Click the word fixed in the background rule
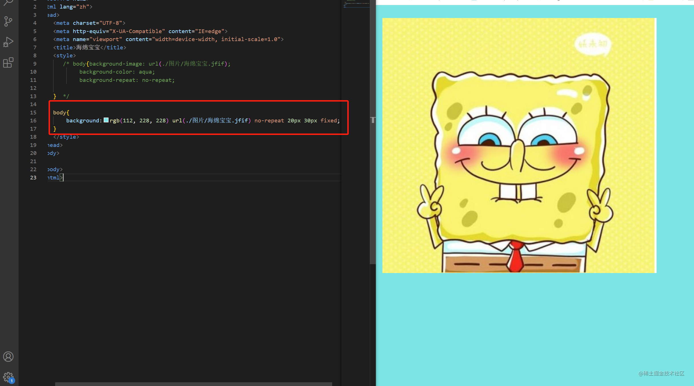694x386 pixels. (x=328, y=120)
